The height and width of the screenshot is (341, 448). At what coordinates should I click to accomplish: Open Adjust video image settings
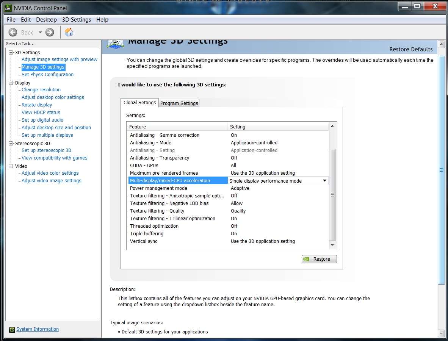tap(52, 180)
